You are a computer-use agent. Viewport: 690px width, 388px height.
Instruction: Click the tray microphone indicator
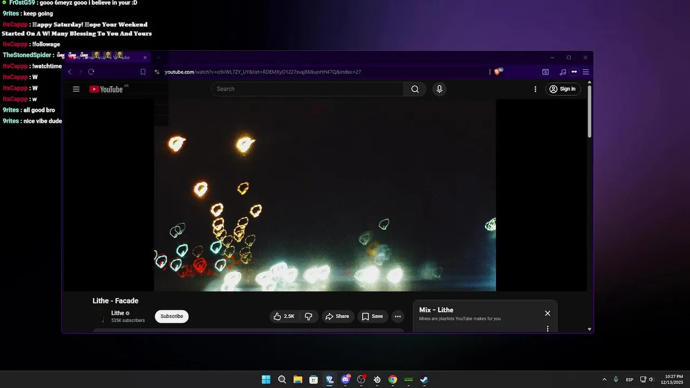pos(616,379)
